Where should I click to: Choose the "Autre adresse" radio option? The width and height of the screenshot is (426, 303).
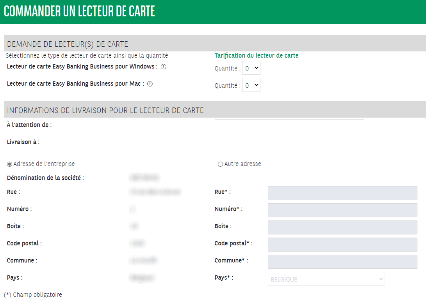point(220,164)
